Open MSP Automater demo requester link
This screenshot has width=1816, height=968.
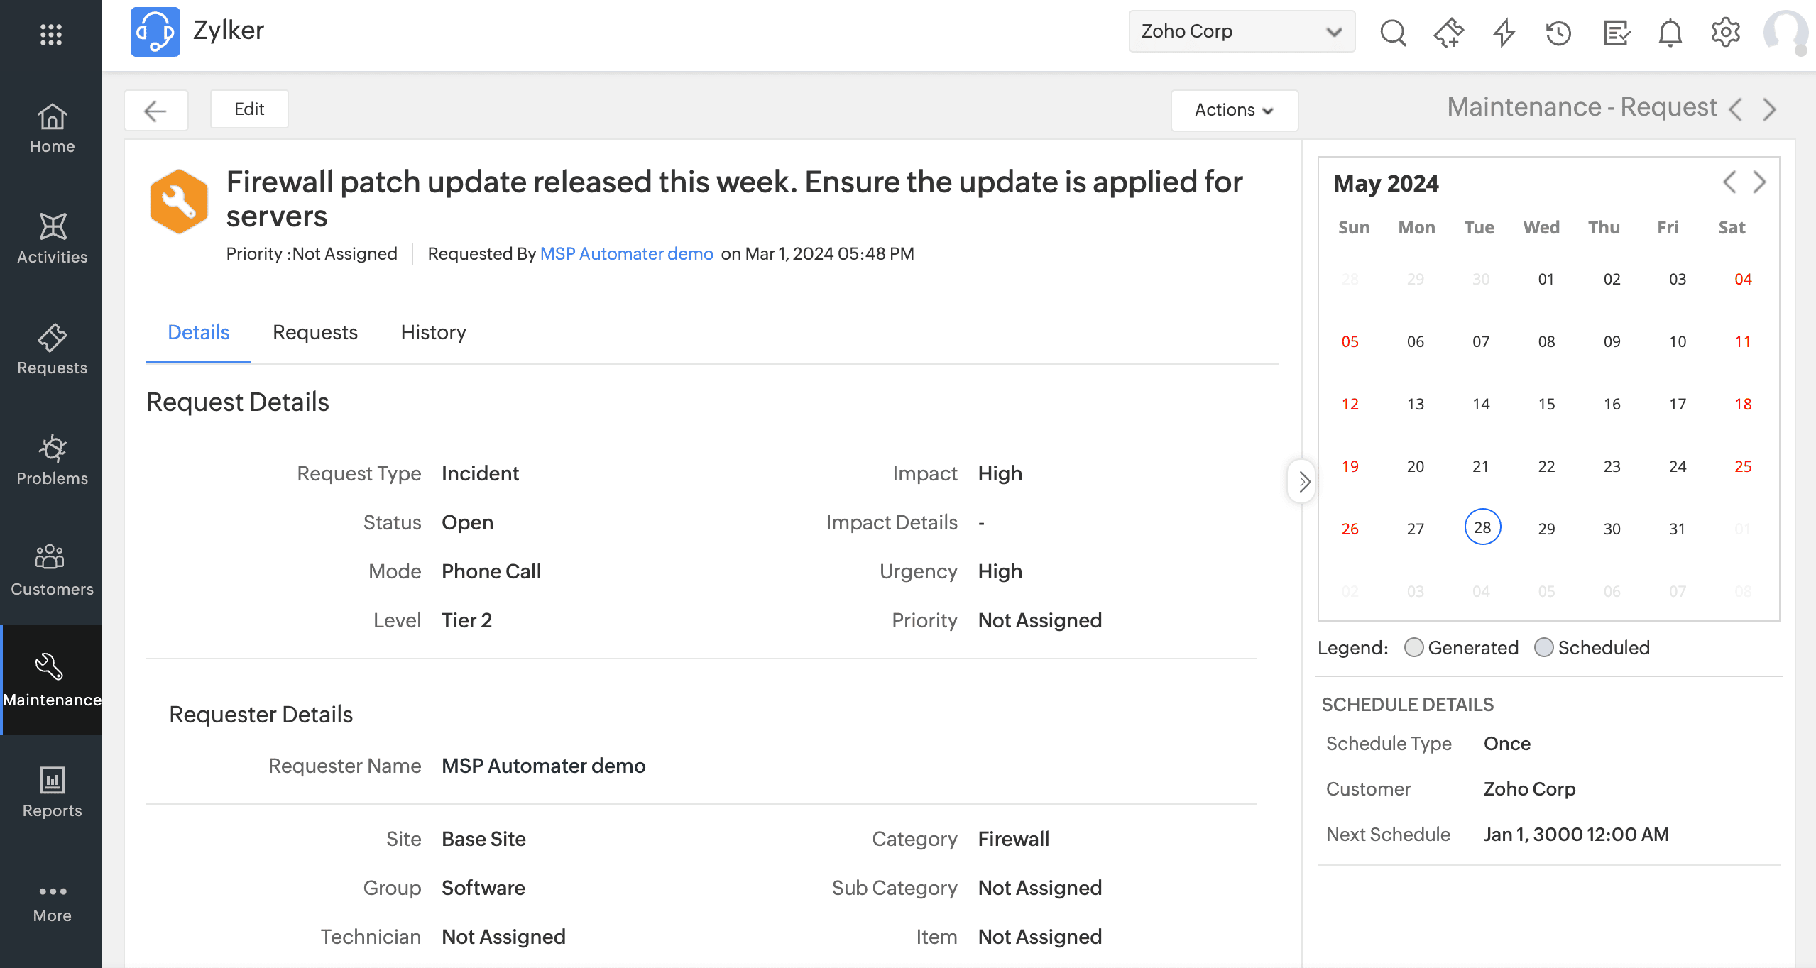[x=626, y=254]
